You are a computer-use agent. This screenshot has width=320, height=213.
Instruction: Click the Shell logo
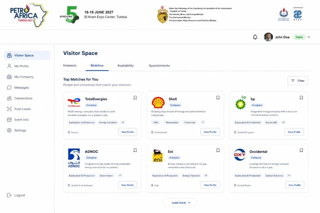click(x=158, y=102)
